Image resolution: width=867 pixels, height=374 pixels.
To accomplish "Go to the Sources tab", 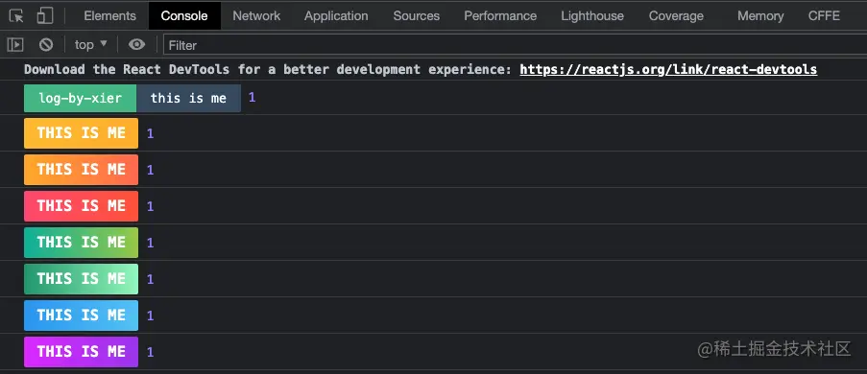I will click(x=417, y=16).
